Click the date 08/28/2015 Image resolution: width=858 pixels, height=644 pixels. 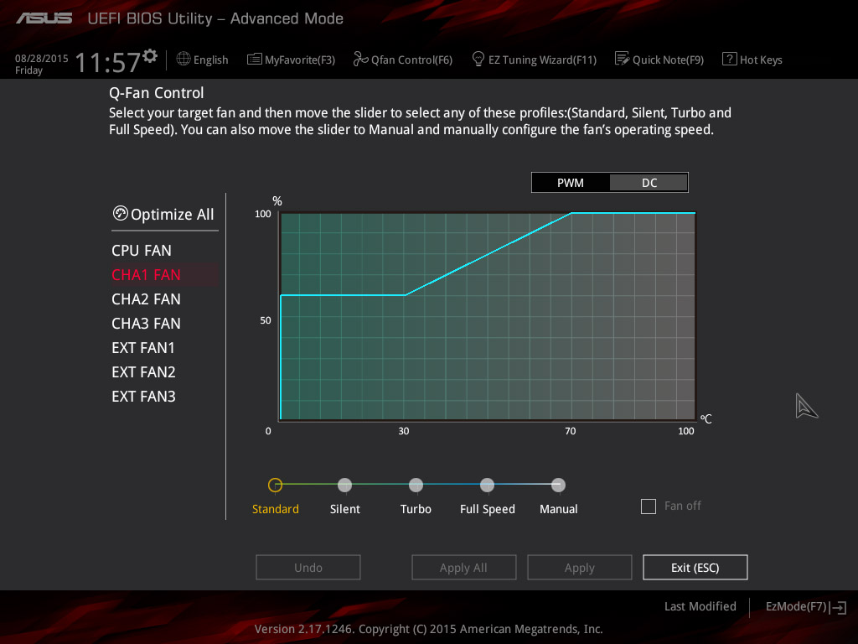(x=42, y=58)
